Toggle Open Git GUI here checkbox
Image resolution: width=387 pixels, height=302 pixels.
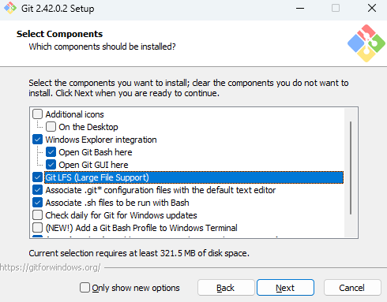51,165
